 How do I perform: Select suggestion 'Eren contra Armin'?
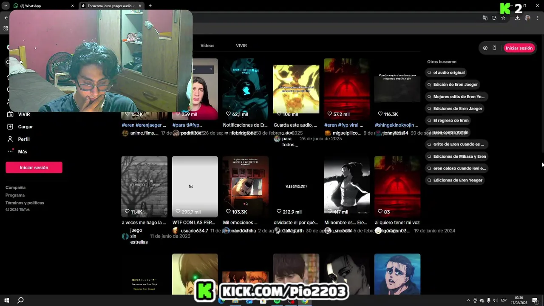tap(448, 132)
